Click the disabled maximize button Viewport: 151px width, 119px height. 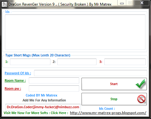coord(130,3)
